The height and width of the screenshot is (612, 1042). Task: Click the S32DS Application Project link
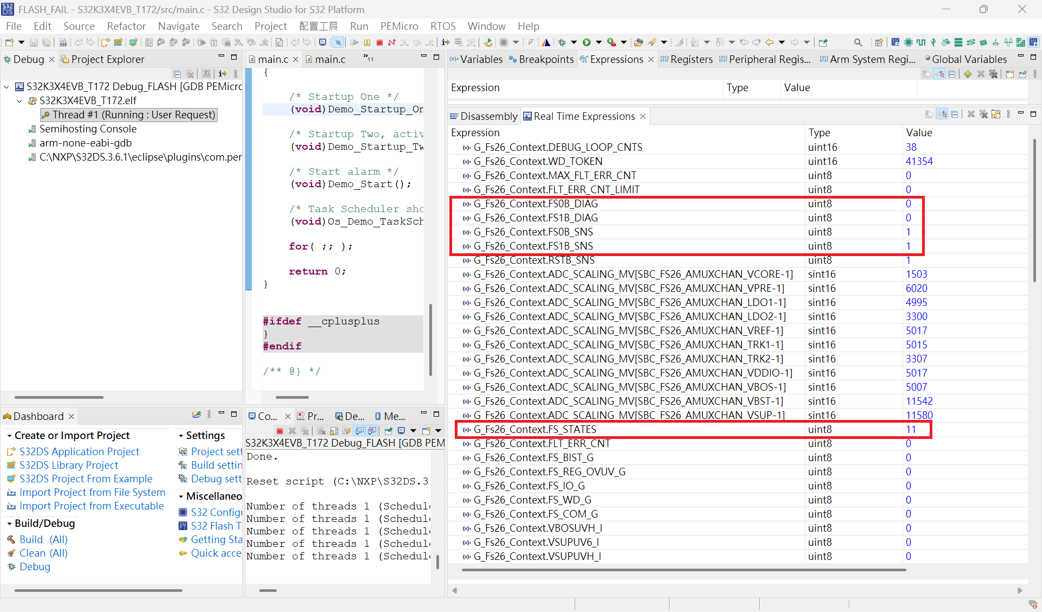click(79, 451)
